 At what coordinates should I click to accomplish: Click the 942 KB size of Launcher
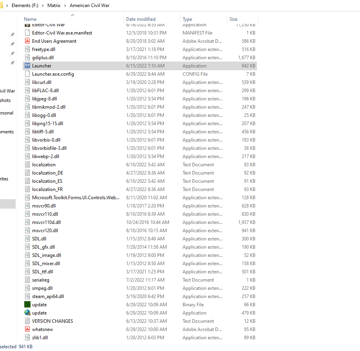coord(248,66)
